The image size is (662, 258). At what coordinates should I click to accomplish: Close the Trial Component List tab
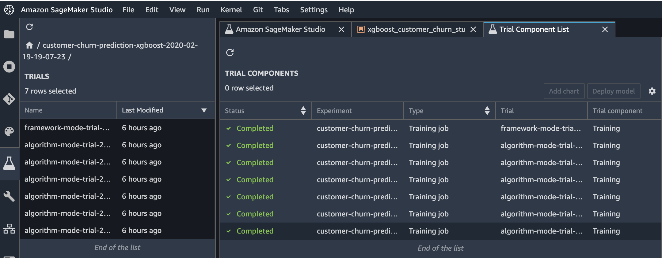coord(605,29)
